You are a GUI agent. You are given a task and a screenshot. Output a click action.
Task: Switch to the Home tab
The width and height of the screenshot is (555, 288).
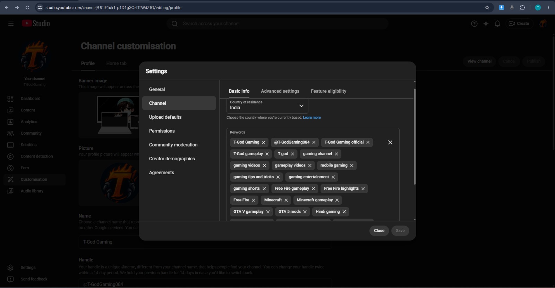click(x=116, y=63)
